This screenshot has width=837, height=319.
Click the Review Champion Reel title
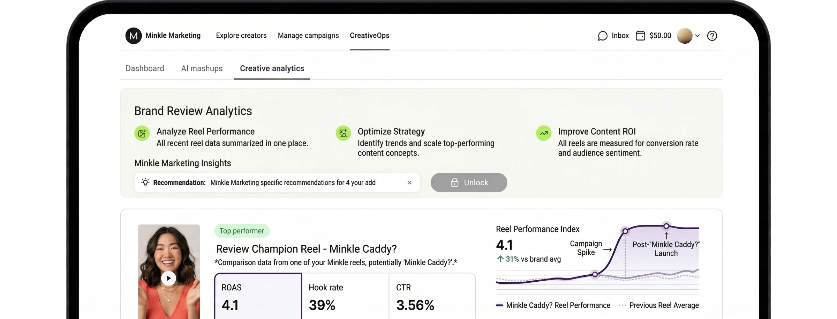pos(306,249)
